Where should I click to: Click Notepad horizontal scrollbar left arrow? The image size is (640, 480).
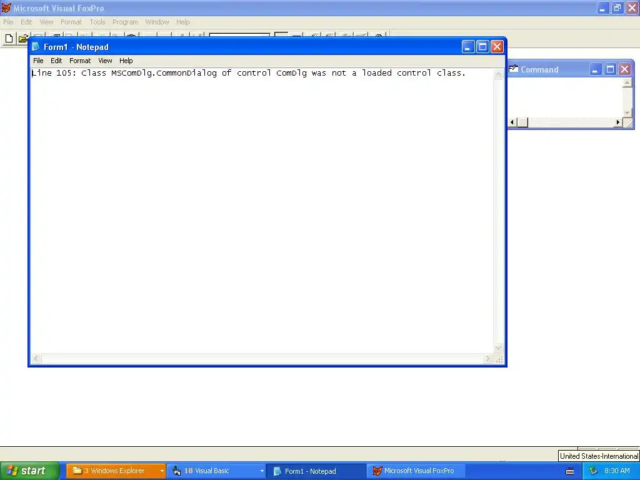click(x=36, y=359)
